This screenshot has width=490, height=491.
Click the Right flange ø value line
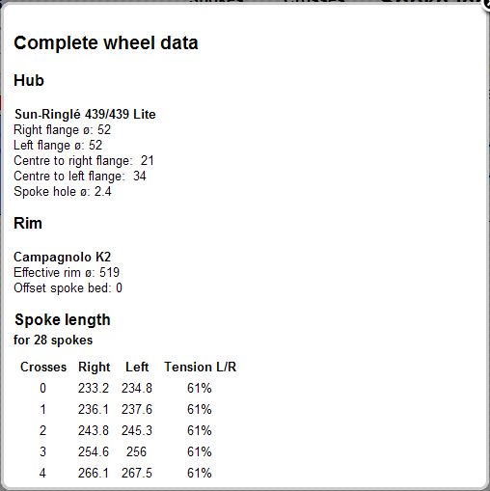coord(62,130)
